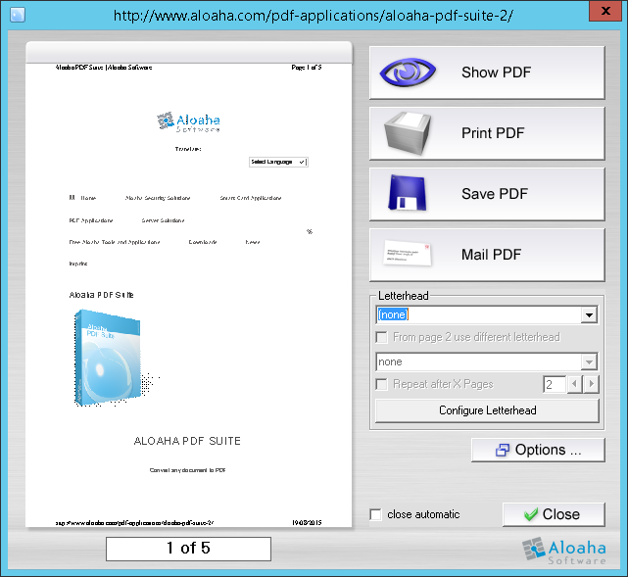Open Configure Letterhead
The height and width of the screenshot is (577, 628).
(488, 410)
